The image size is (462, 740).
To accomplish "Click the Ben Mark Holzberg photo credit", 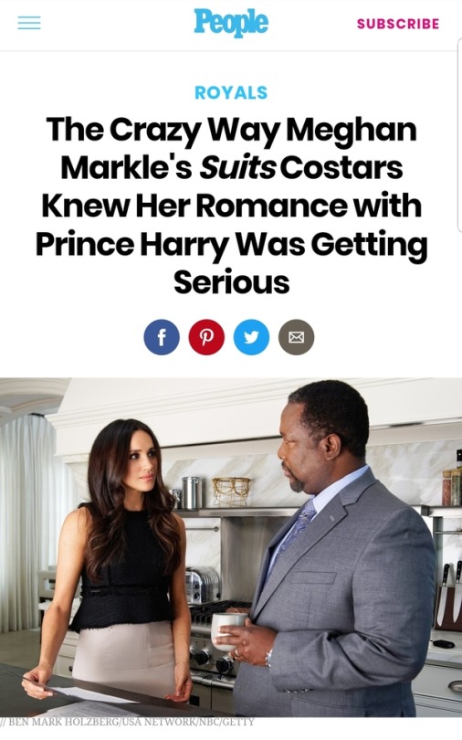I will click(127, 722).
